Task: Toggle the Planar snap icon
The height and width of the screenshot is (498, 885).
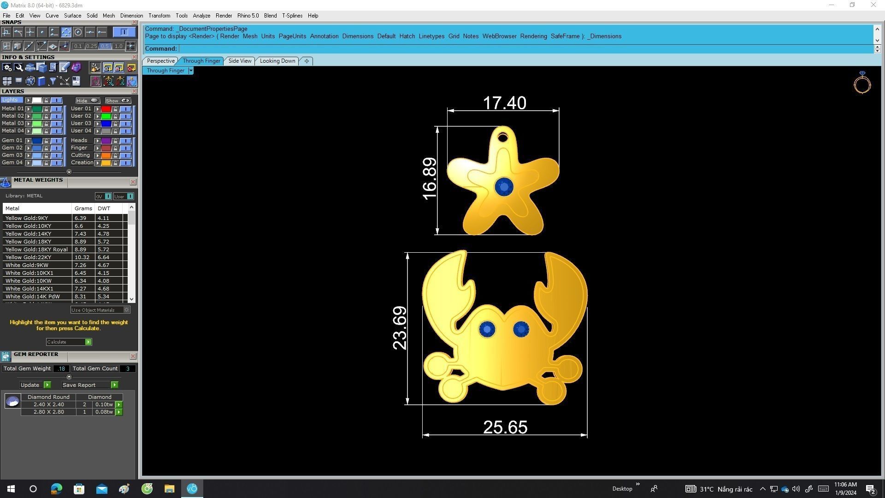Action: coord(53,46)
